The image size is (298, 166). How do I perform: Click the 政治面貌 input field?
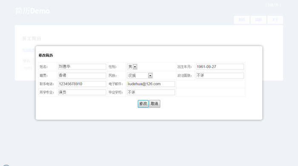[x=220, y=76]
